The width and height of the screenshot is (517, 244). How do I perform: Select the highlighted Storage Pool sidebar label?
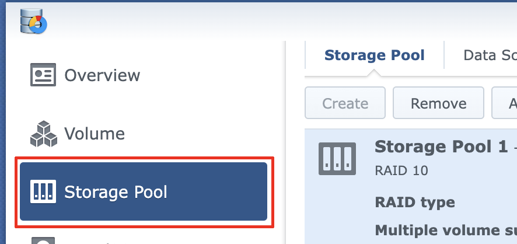(x=116, y=191)
